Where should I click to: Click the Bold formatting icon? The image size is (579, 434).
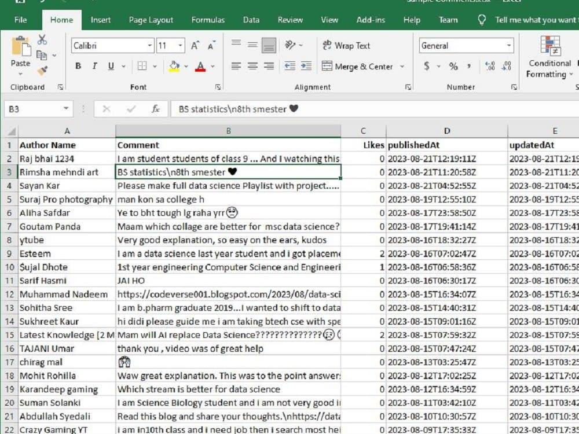coord(78,66)
